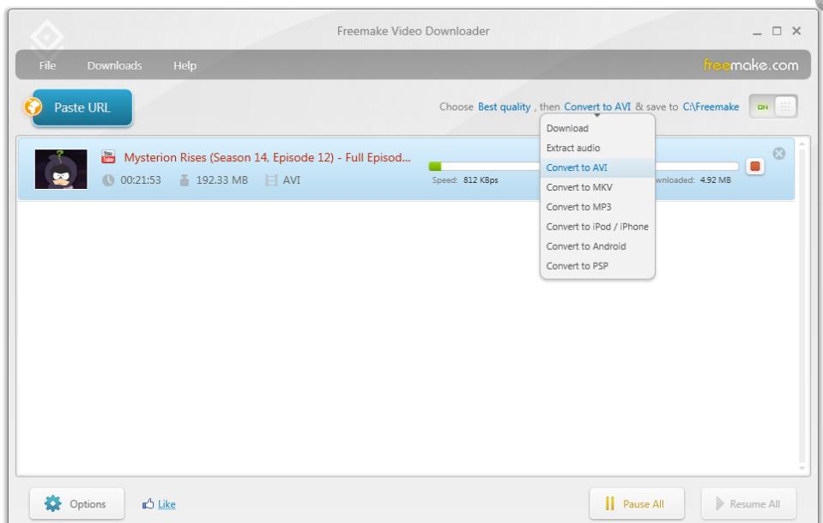The image size is (823, 523).
Task: Open the File menu
Action: point(47,65)
